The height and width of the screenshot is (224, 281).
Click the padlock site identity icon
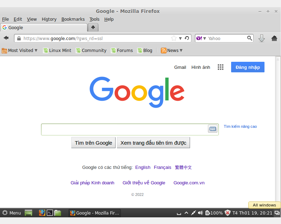(x=19, y=38)
